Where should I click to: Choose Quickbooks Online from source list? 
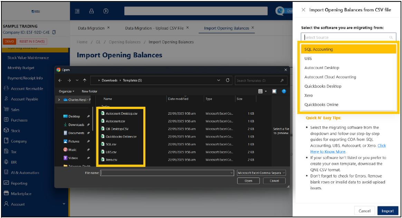tap(348, 105)
